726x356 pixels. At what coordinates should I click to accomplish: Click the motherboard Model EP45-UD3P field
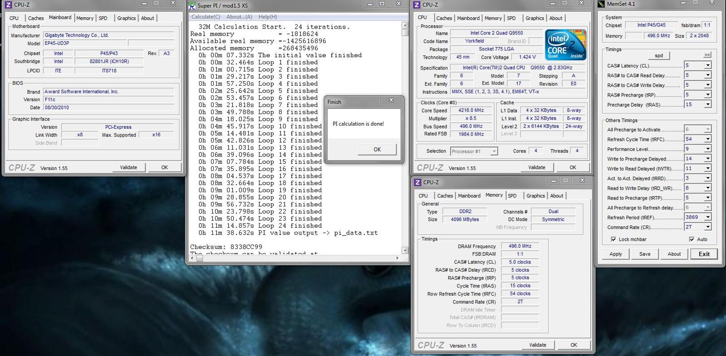(x=85, y=43)
